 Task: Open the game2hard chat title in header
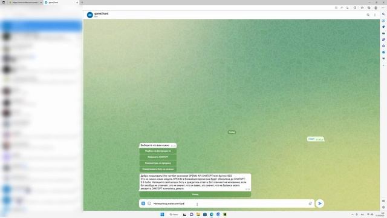(102, 13)
